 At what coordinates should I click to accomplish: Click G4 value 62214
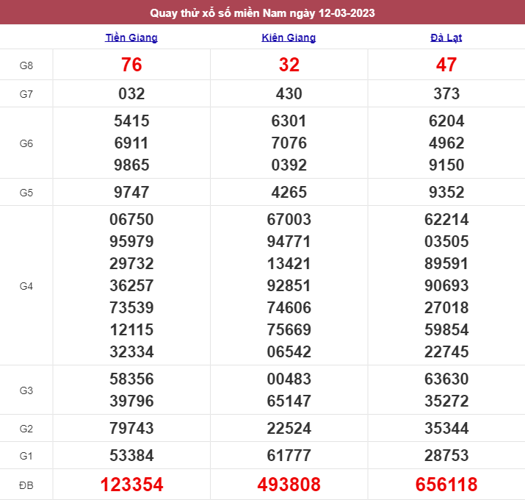446,220
